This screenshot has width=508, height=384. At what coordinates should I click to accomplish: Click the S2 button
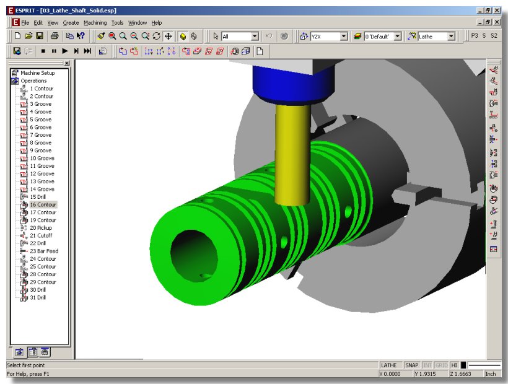tap(494, 37)
